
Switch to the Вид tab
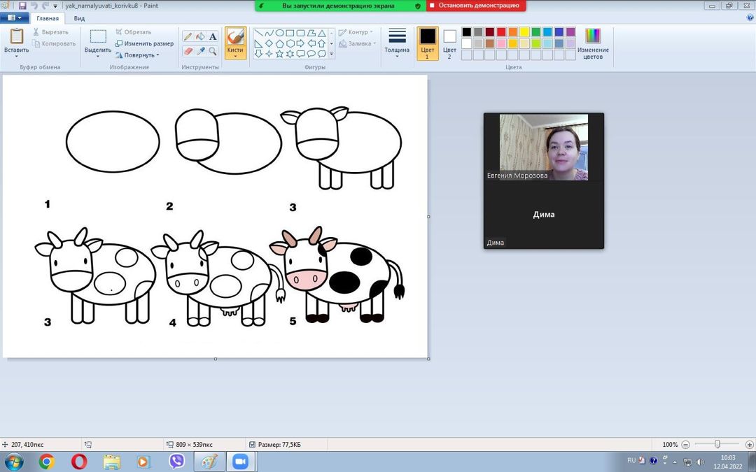pyautogui.click(x=79, y=19)
